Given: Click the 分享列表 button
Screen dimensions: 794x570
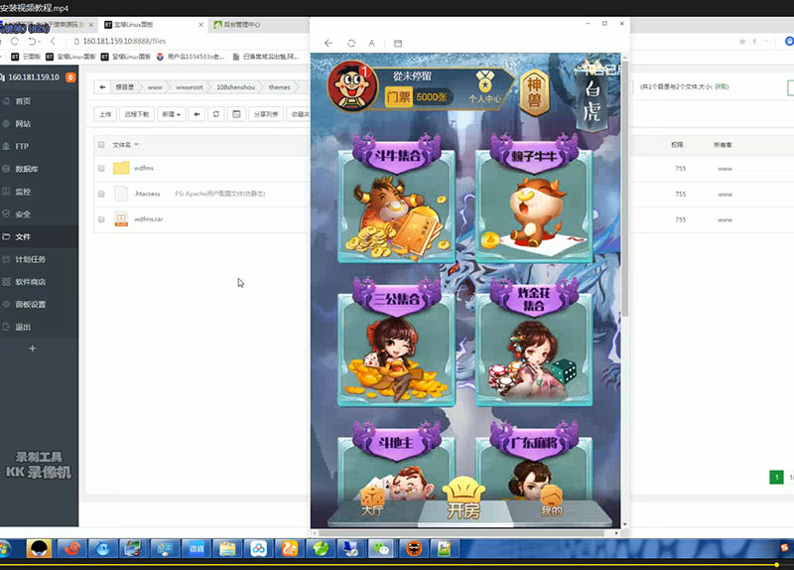Looking at the screenshot, I should click(x=266, y=114).
